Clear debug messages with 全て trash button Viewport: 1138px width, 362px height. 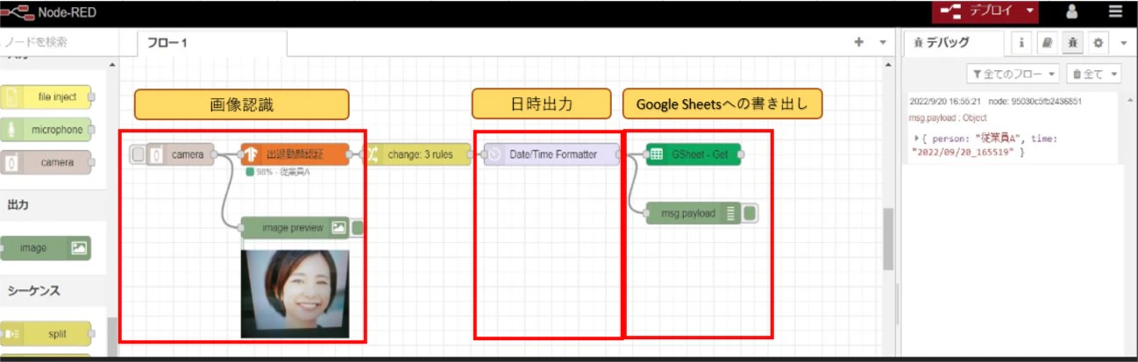pos(1086,74)
